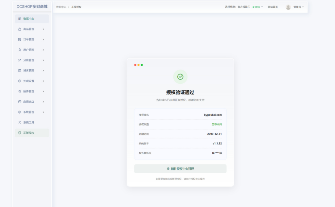Expand the 商品管理 chevron

coord(43,29)
